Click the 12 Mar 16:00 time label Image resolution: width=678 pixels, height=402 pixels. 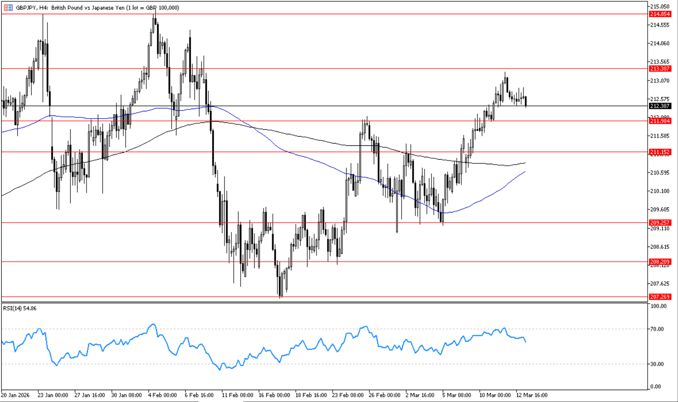[532, 395]
